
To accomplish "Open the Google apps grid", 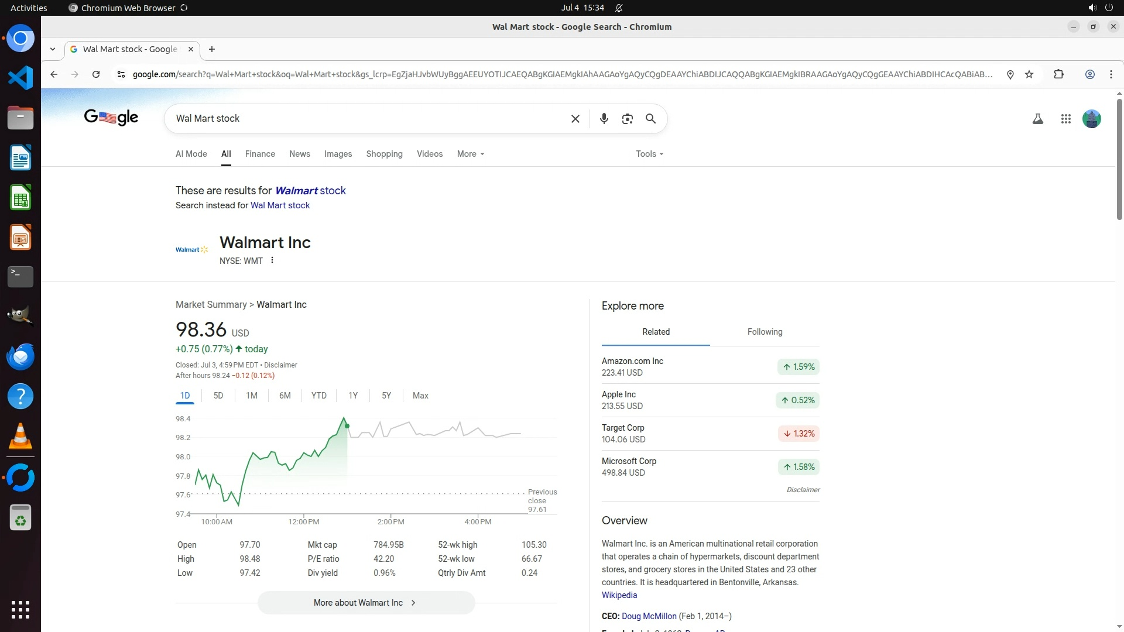I will coord(1065,119).
